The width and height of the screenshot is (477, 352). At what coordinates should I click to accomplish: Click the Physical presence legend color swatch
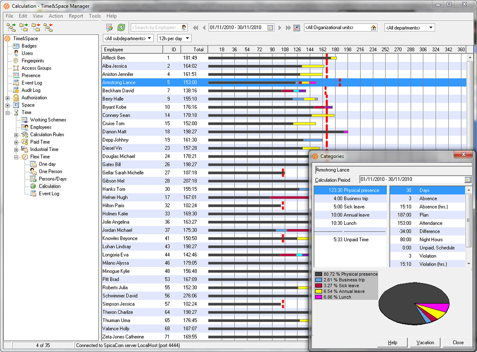(x=319, y=274)
